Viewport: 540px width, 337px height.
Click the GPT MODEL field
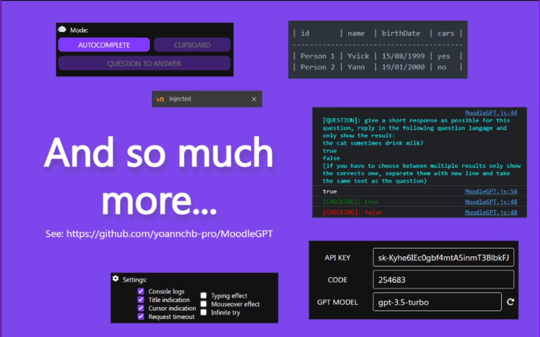[x=437, y=302]
